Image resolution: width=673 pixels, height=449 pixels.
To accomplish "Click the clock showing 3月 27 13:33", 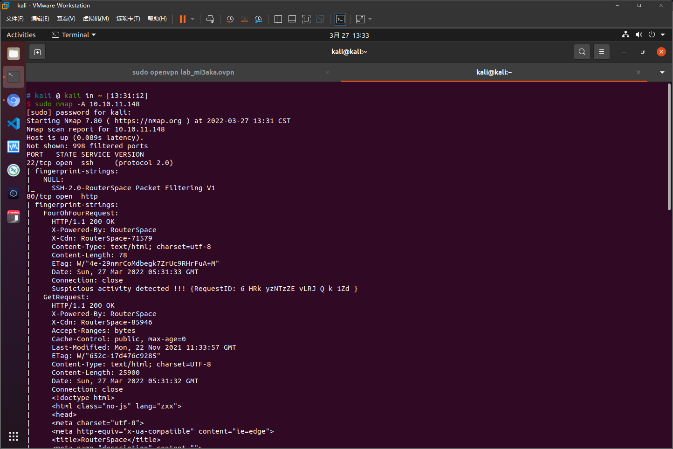I will click(349, 35).
